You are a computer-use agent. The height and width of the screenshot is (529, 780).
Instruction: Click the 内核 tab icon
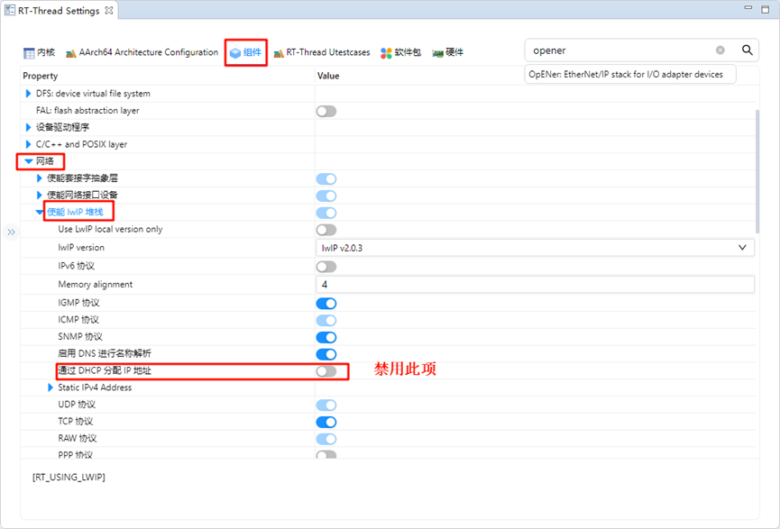tap(29, 52)
